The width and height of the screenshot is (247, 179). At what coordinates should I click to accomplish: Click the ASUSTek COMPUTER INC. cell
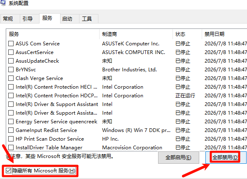click(x=133, y=52)
